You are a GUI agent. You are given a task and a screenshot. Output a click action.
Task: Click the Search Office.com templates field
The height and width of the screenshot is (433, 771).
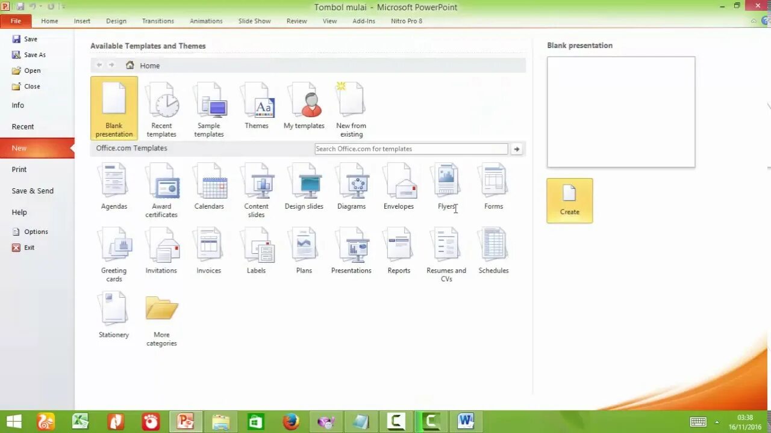(411, 149)
